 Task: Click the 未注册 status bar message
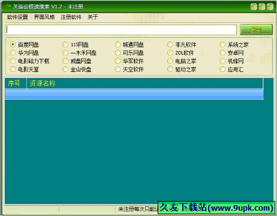(x=138, y=209)
